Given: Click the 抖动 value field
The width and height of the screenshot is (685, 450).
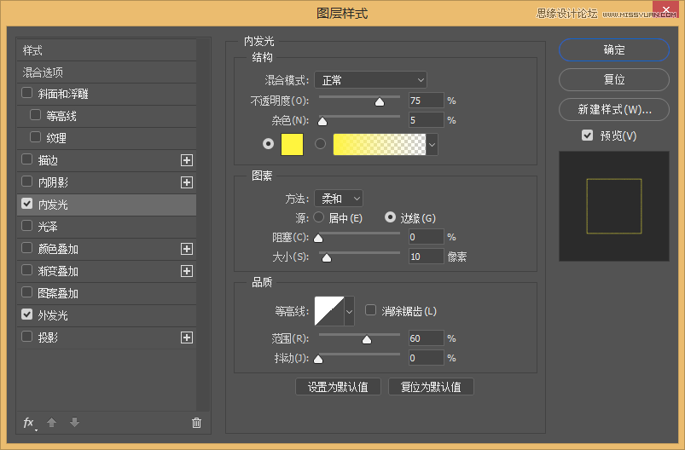Looking at the screenshot, I should 426,357.
